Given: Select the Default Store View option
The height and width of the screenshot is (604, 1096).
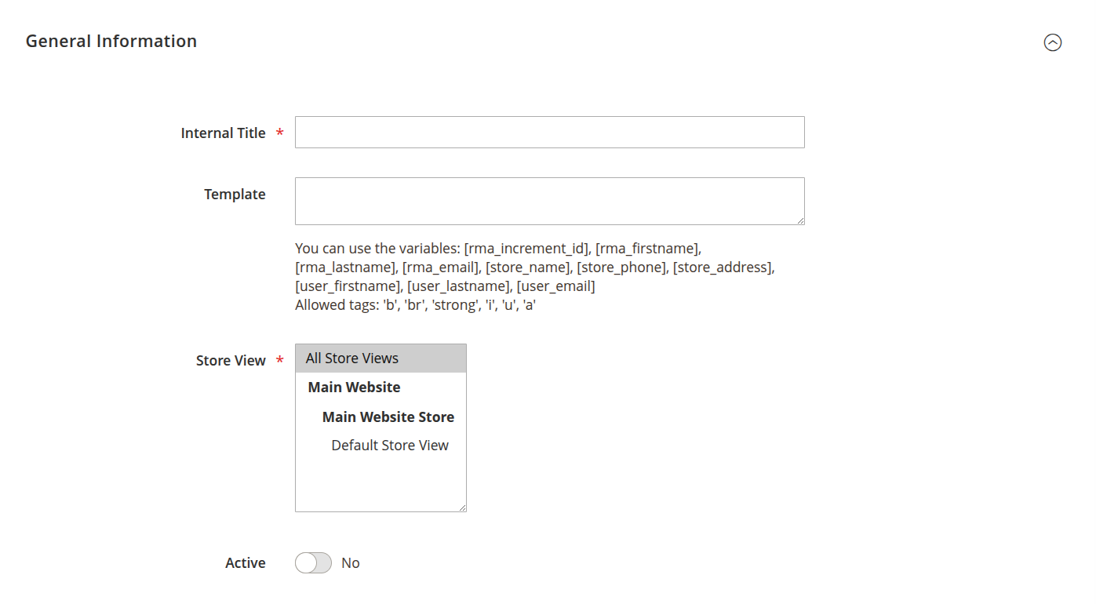Looking at the screenshot, I should pyautogui.click(x=390, y=446).
